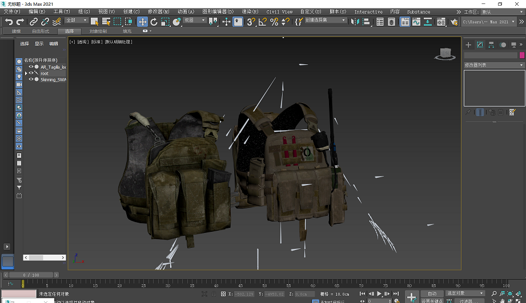Screen dimensions: 526x303
Task: Switch to the 自由形式 ribbon tab
Action: tap(41, 31)
